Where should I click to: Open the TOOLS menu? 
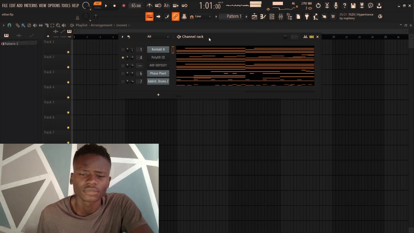click(x=66, y=6)
